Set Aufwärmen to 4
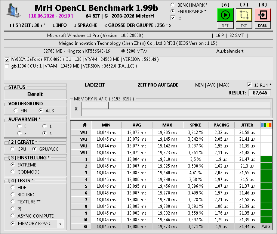The height and width of the screenshot is (234, 277). tap(44, 133)
